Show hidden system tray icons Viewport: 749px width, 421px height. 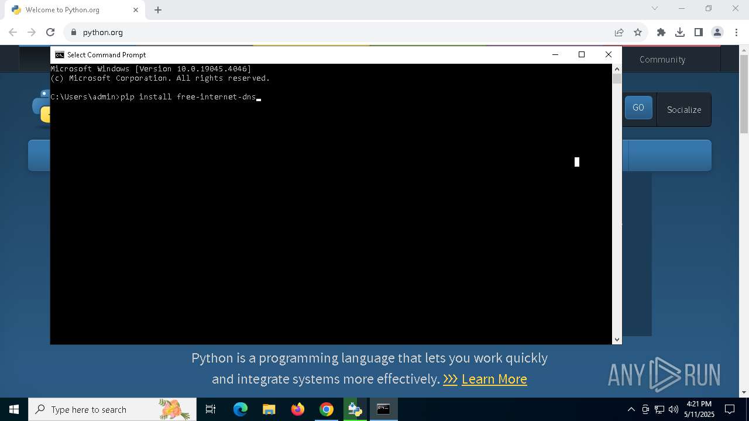click(631, 409)
